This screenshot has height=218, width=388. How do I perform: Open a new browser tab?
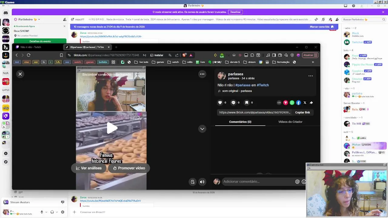[x=116, y=47]
